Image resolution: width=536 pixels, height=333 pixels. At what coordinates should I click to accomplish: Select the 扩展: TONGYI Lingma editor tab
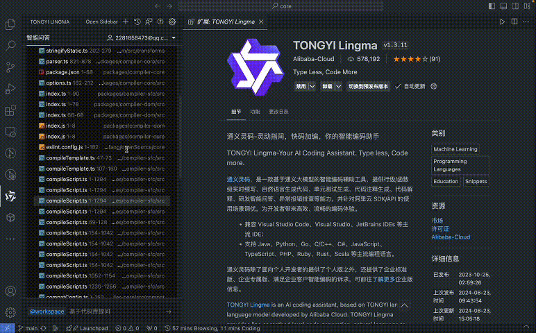pyautogui.click(x=226, y=22)
